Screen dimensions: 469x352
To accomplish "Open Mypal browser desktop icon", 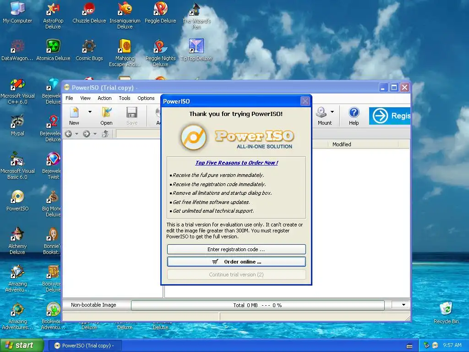I will (x=17, y=125).
